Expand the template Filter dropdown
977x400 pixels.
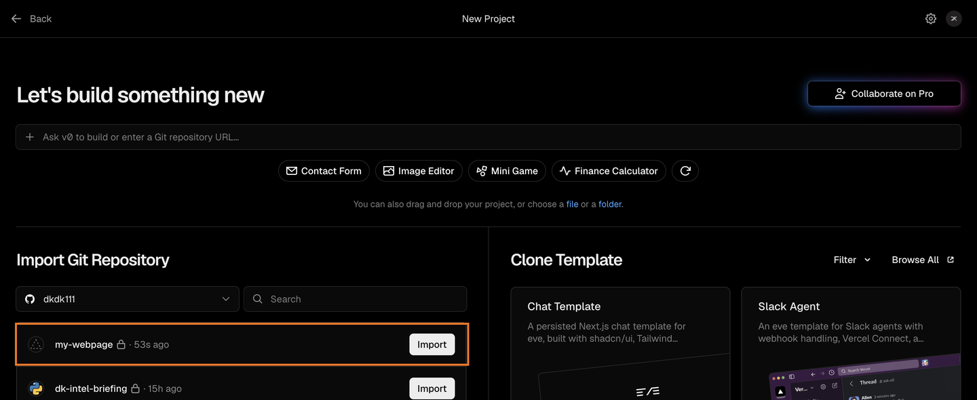[x=852, y=260]
